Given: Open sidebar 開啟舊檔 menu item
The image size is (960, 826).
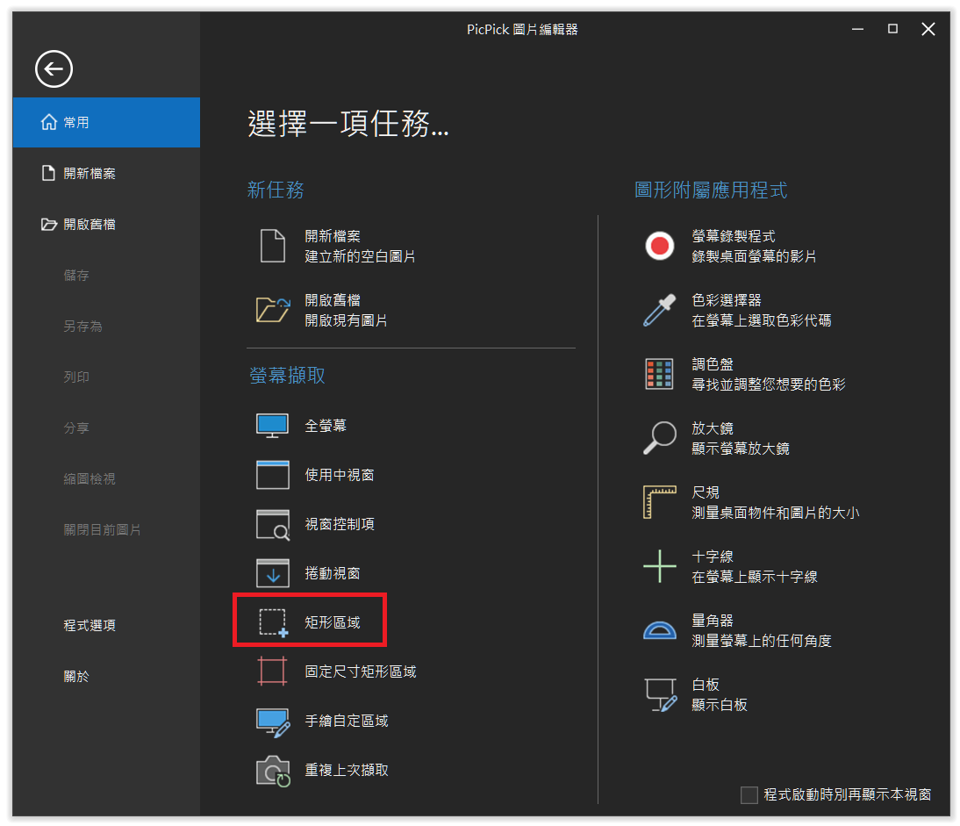Looking at the screenshot, I should (106, 224).
